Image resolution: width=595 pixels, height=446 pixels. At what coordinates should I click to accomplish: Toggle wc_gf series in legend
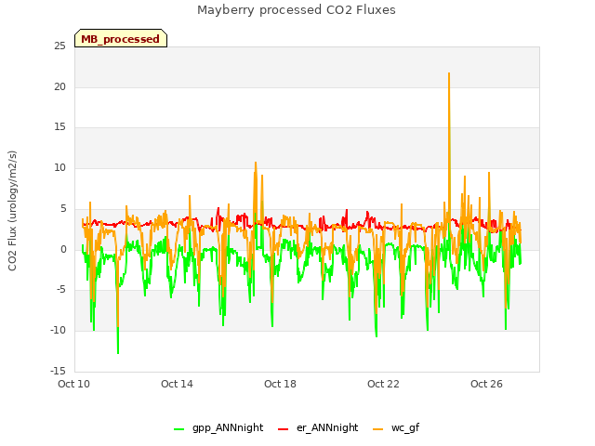[397, 427]
